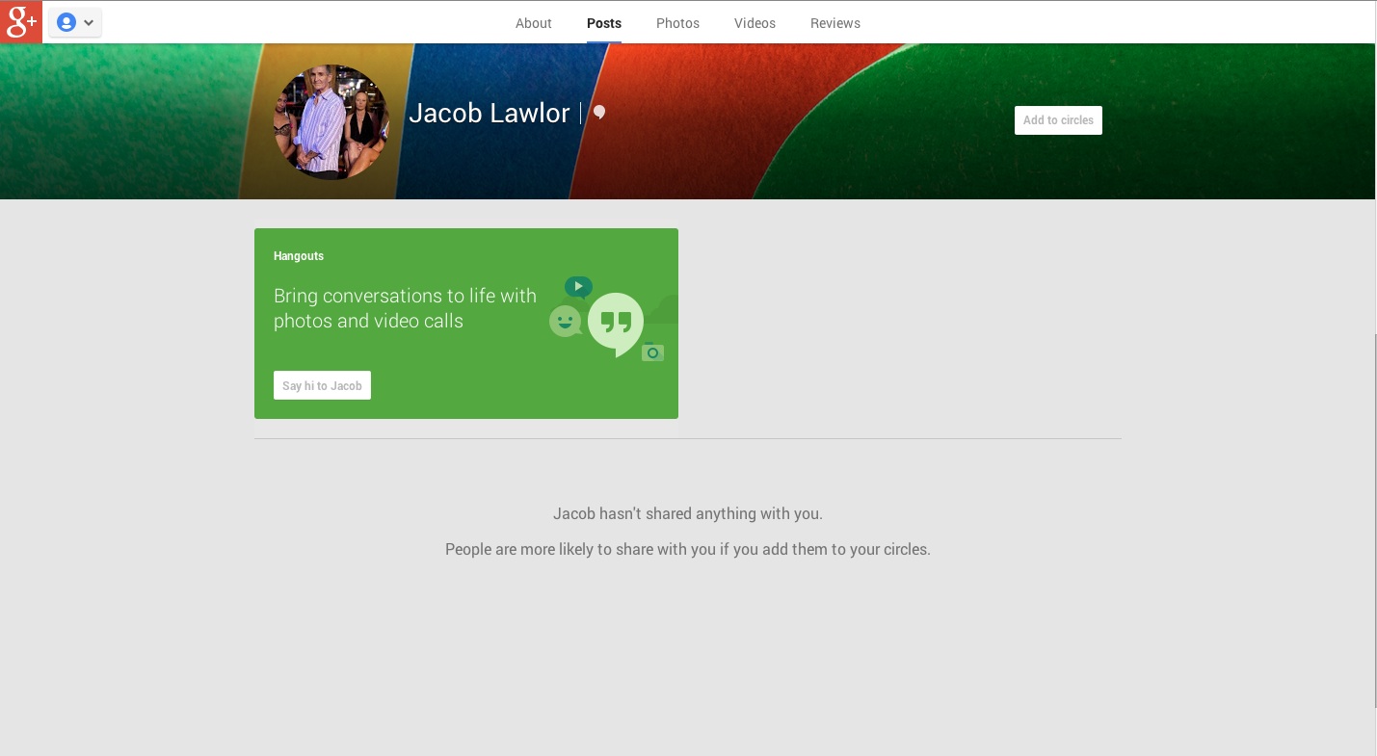Click 'Jacob hasn't shared anything with you' message
The height and width of the screenshot is (756, 1377).
click(688, 513)
